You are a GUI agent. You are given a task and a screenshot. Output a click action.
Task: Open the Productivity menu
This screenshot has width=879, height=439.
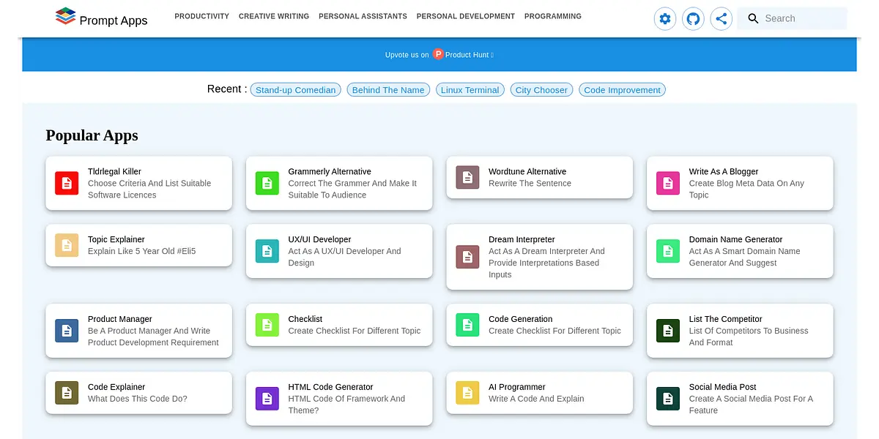(201, 16)
